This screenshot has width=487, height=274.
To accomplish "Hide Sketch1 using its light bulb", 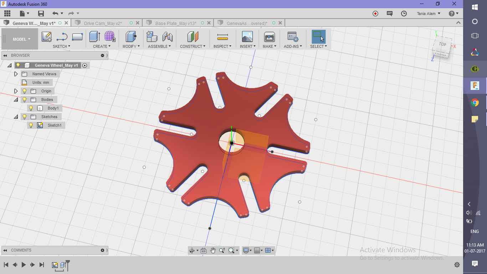I will [31, 125].
